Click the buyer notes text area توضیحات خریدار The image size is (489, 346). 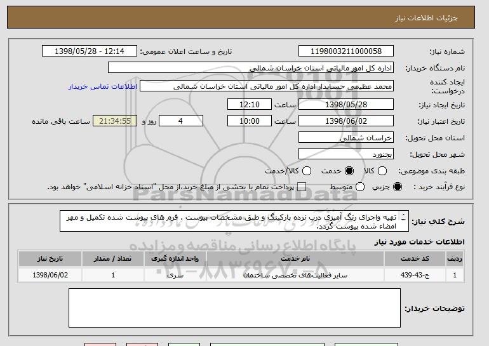click(x=234, y=308)
